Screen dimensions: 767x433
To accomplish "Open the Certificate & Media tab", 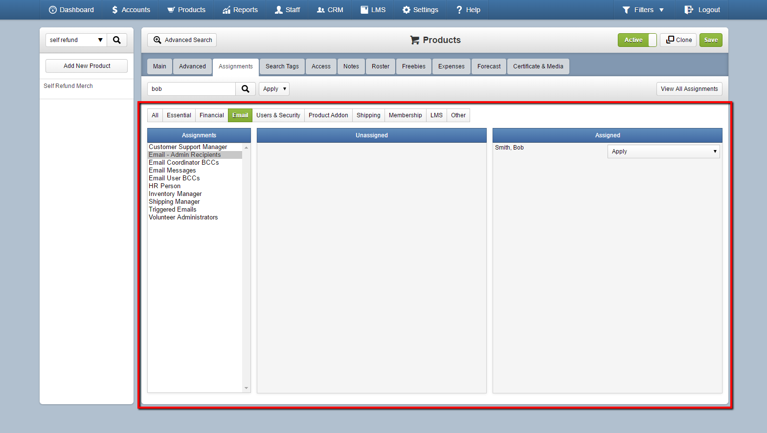I will tap(538, 66).
